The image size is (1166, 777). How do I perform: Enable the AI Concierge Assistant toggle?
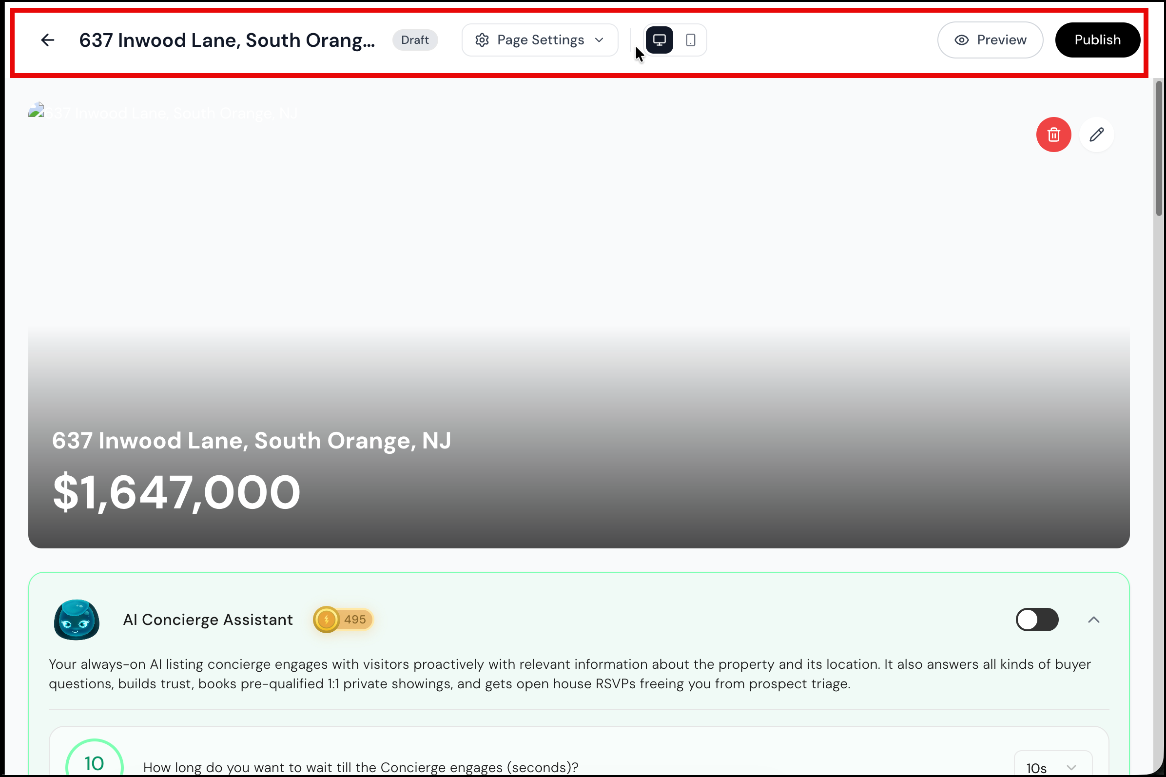(1037, 620)
